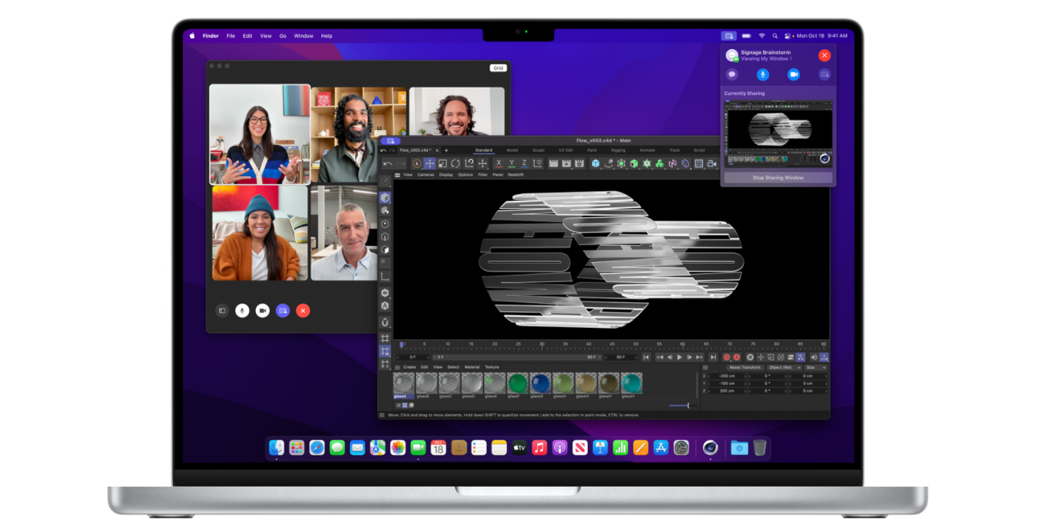Select the Scale tool in Cinema 4D toolbar

(443, 163)
